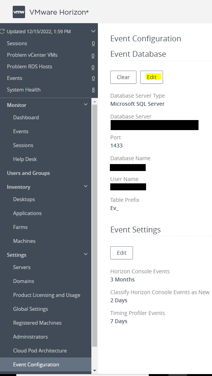Screen dimensions: 212x376
Task: Click highlighted Edit button for Event Database
Action: tap(151, 77)
